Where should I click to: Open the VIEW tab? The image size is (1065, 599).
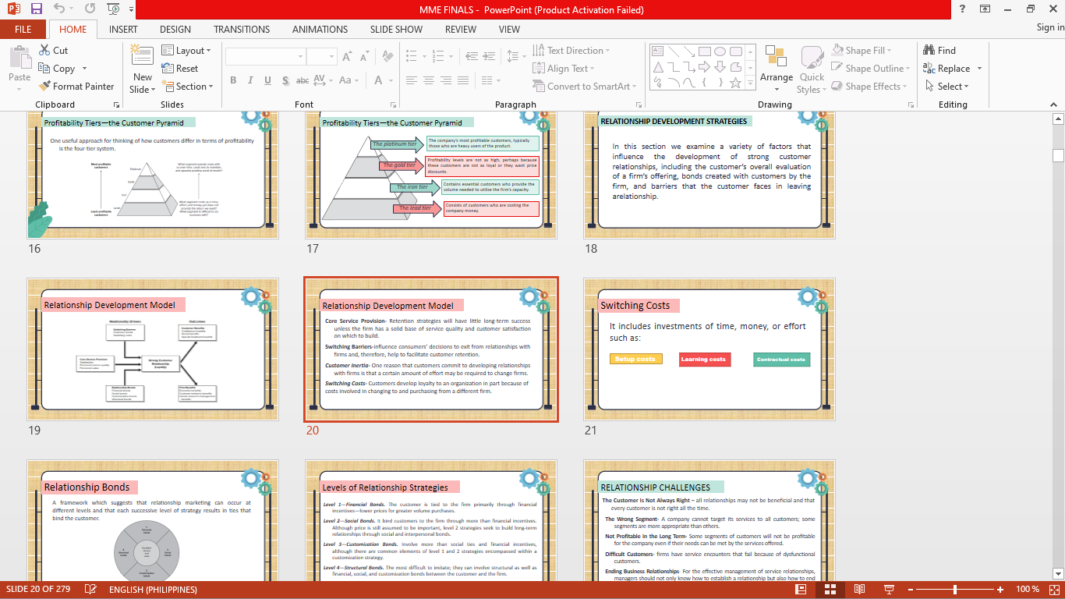pyautogui.click(x=509, y=29)
